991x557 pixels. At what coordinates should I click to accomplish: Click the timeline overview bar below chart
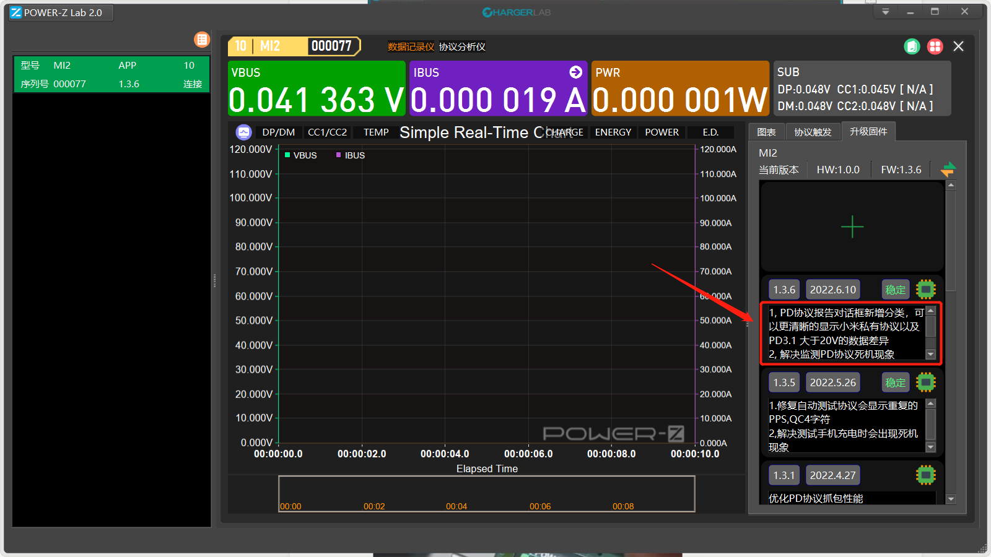(x=486, y=493)
